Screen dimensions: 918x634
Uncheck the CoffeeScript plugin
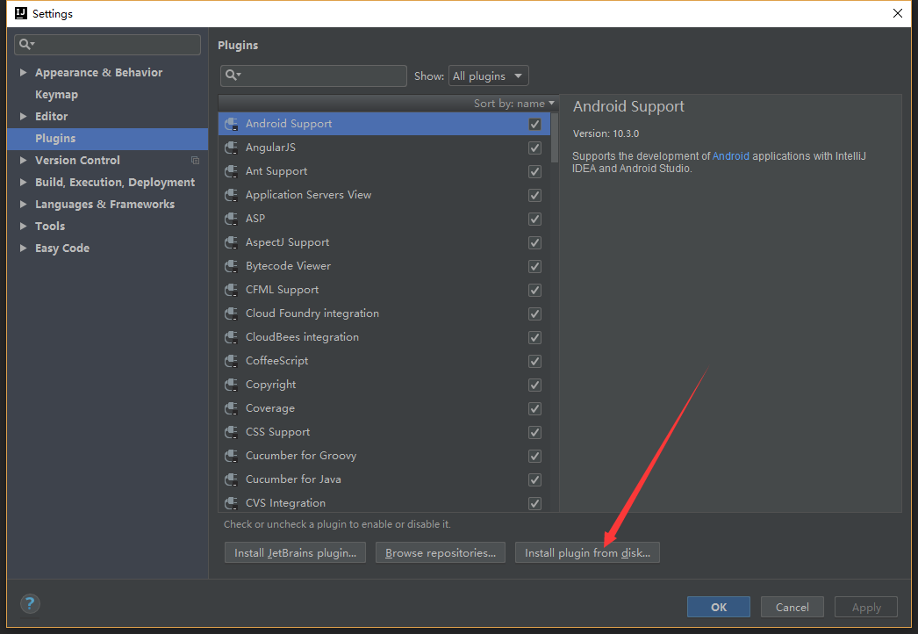pos(534,362)
